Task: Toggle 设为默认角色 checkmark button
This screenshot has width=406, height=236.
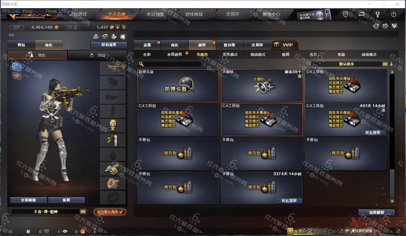Action: (110, 212)
